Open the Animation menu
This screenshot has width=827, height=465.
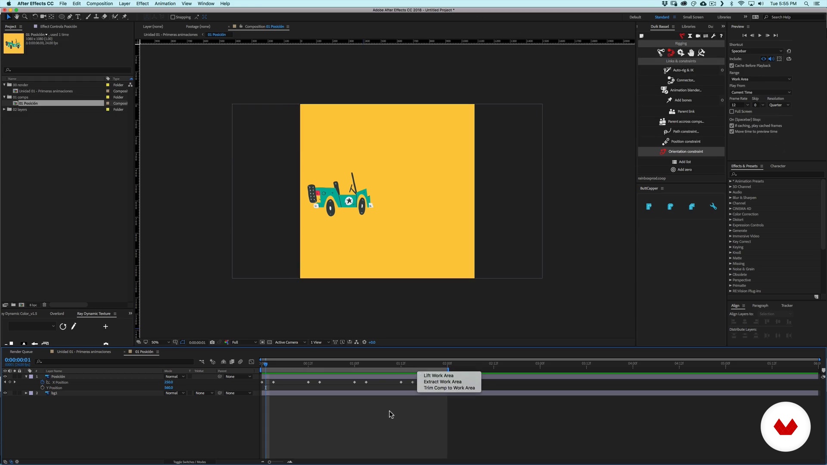tap(165, 3)
